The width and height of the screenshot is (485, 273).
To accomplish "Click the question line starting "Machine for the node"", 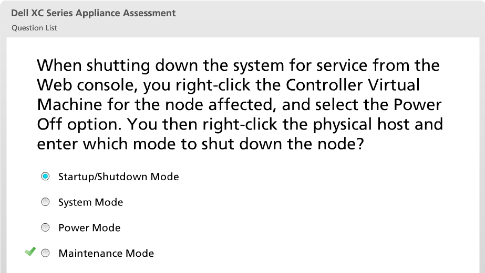I will [x=239, y=104].
